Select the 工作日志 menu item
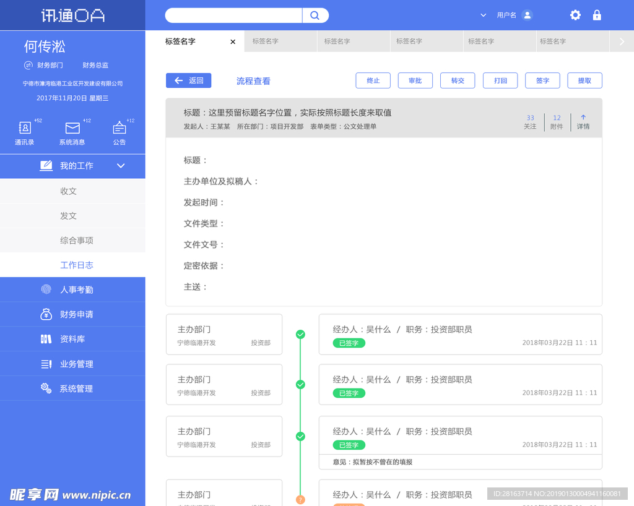The image size is (634, 506). tap(73, 265)
